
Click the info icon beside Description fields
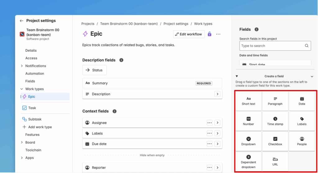click(121, 60)
